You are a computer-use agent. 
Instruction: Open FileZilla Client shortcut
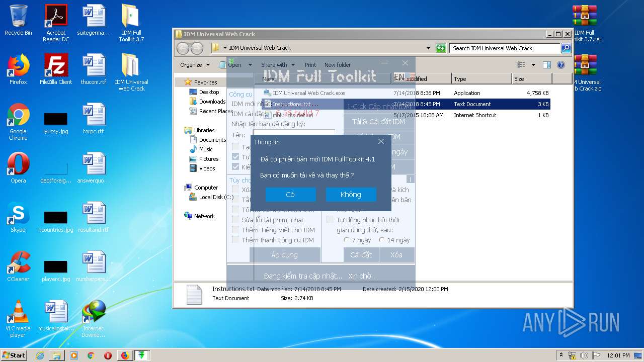[x=56, y=69]
